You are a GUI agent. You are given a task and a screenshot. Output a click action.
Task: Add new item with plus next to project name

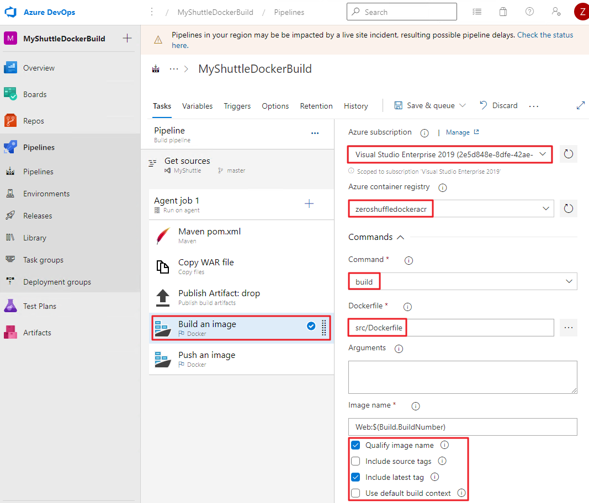(x=128, y=38)
